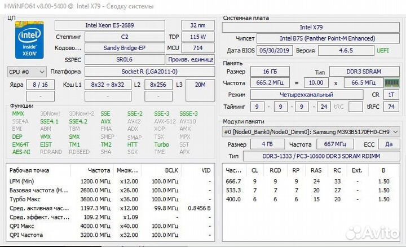This screenshot has width=406, height=247.
Task: Click the memory multiplier 10.00 value
Action: click(x=316, y=83)
